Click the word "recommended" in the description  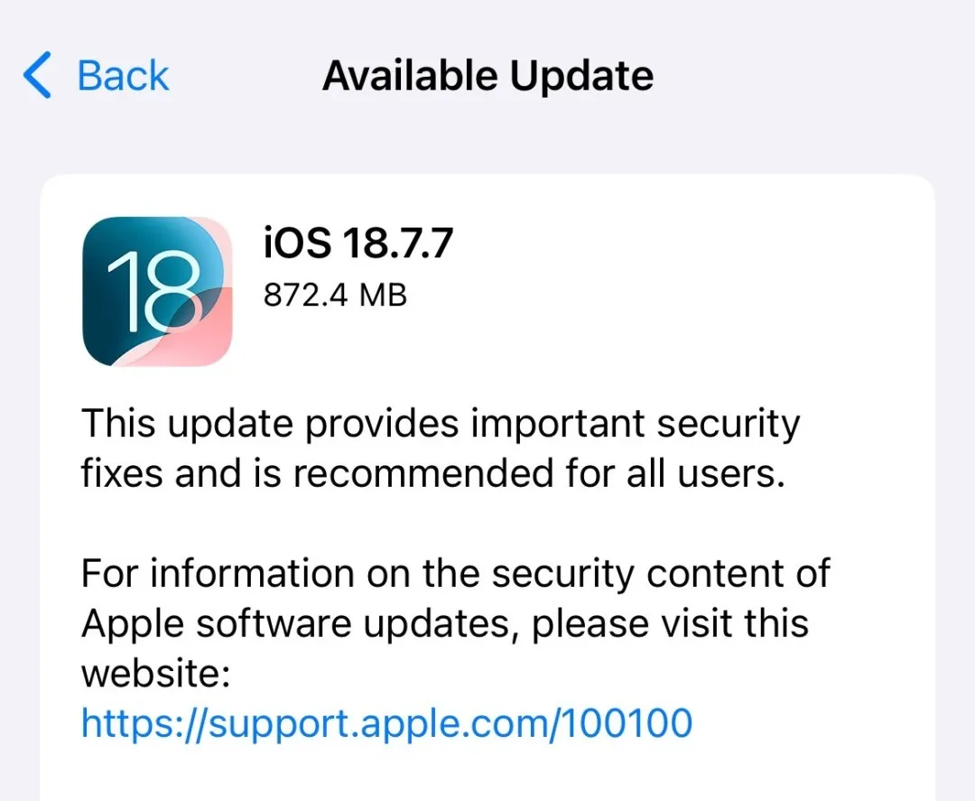point(422,473)
